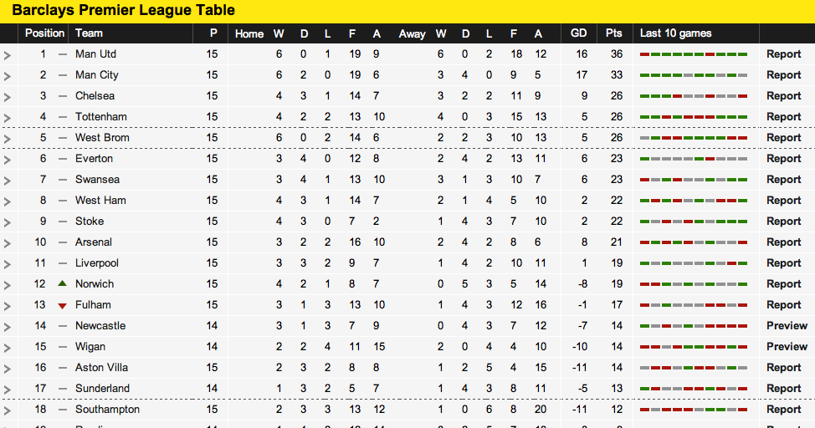815x428 pixels.
Task: Open the Wigan match Preview link
Action: tap(787, 347)
